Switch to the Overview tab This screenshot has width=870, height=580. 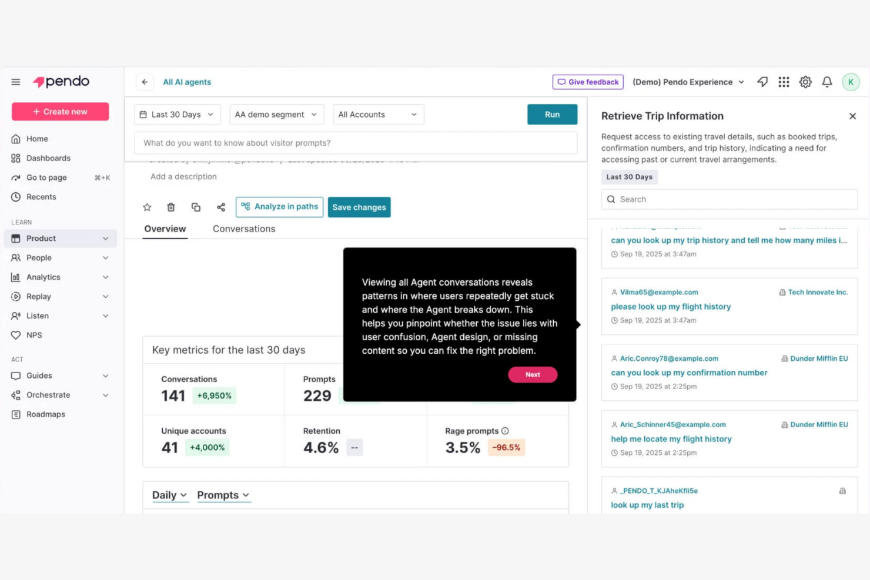165,229
